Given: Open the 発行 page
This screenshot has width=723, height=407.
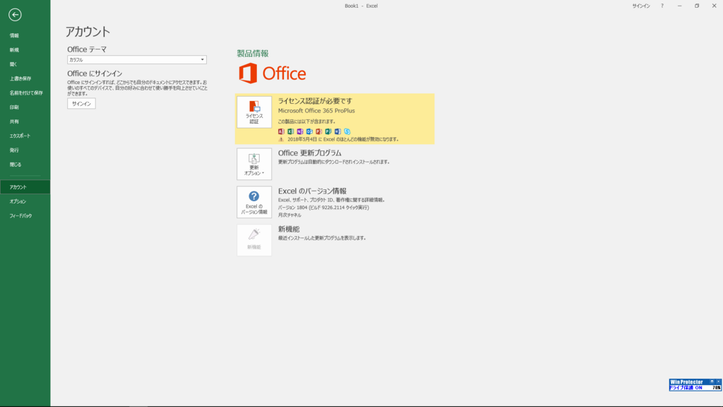Looking at the screenshot, I should click(x=25, y=150).
